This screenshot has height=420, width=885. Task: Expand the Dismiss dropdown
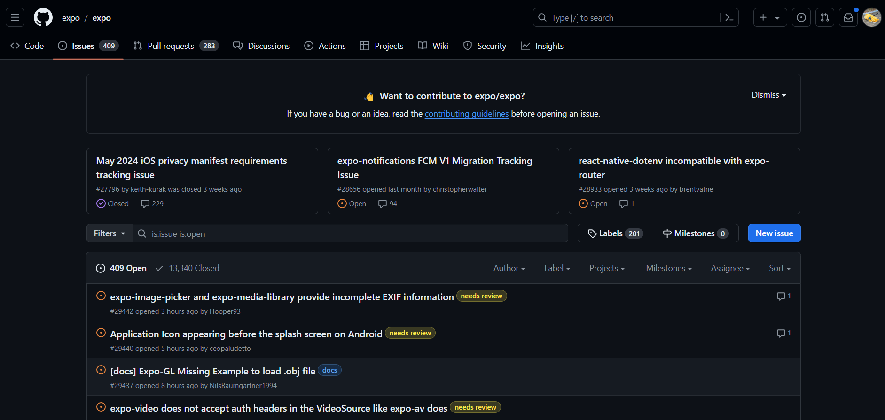pyautogui.click(x=769, y=95)
